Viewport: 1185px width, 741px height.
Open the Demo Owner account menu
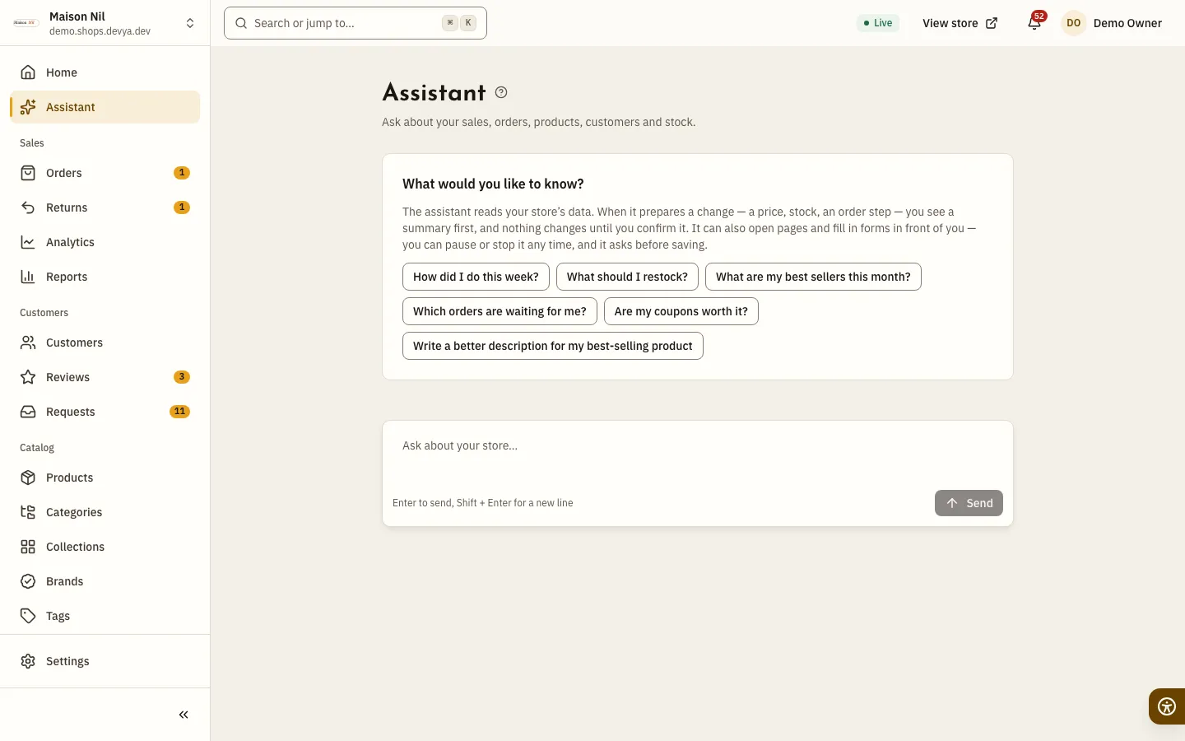1112,23
